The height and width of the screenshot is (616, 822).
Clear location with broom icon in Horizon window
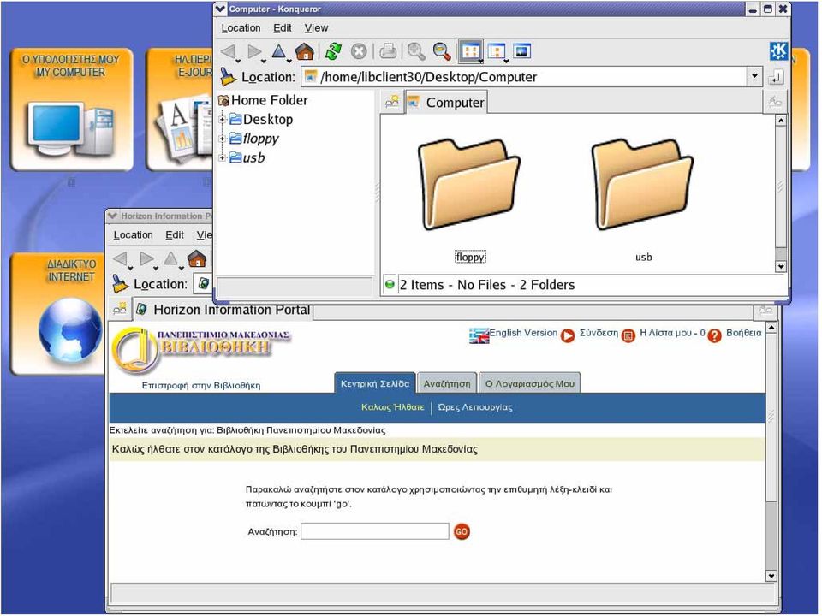click(120, 283)
